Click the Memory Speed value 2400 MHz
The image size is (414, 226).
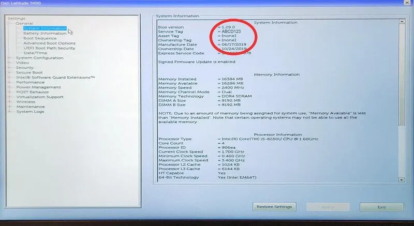point(233,87)
